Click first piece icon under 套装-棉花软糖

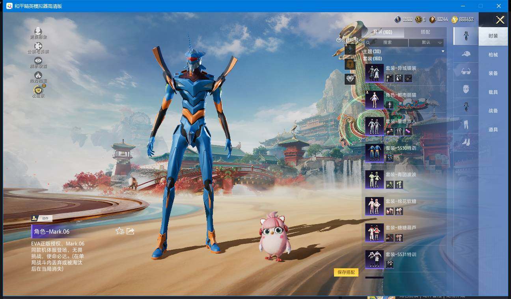point(390,212)
